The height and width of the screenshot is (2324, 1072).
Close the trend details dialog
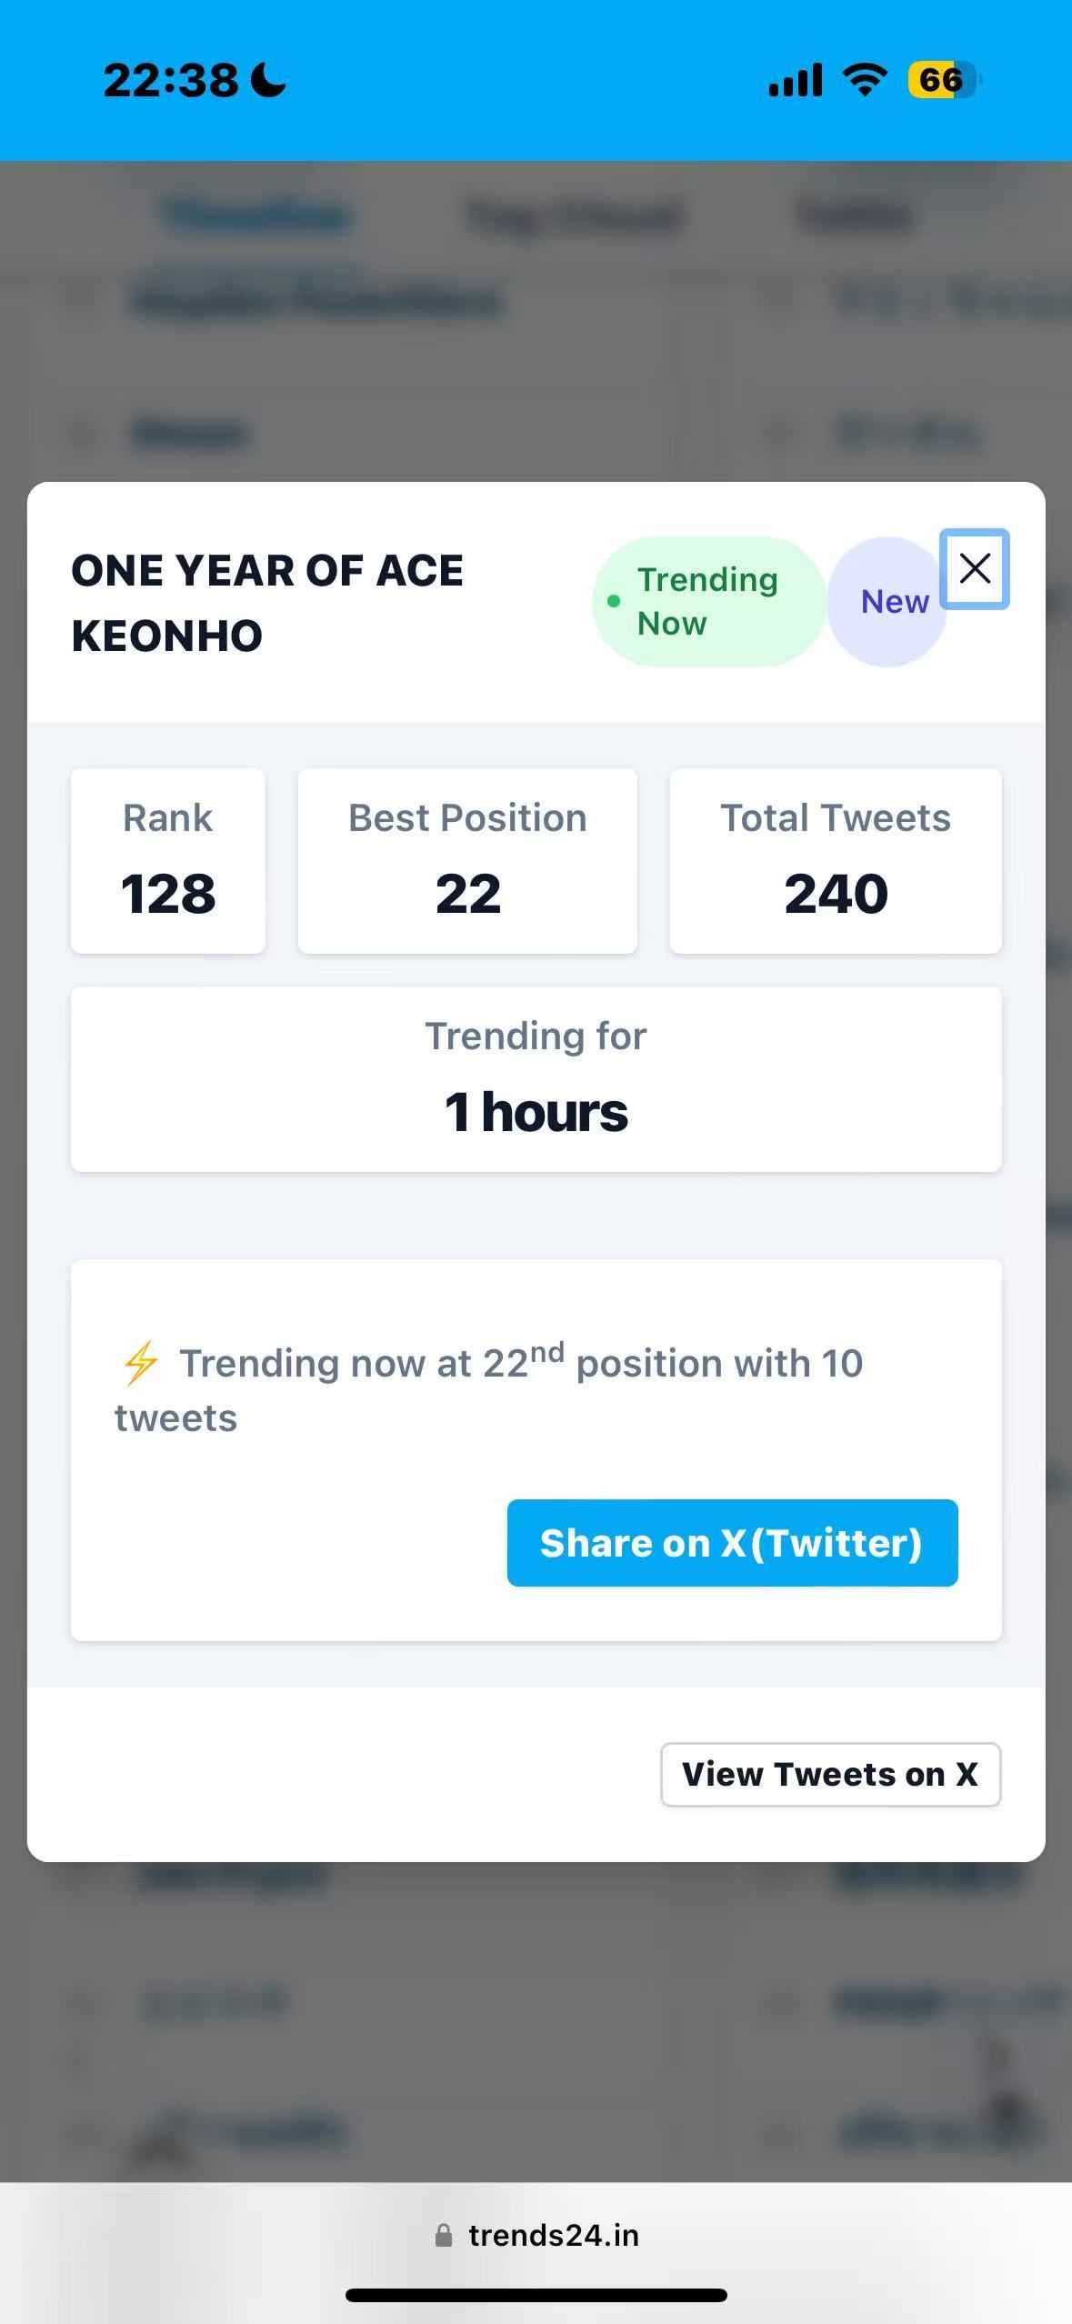point(975,569)
